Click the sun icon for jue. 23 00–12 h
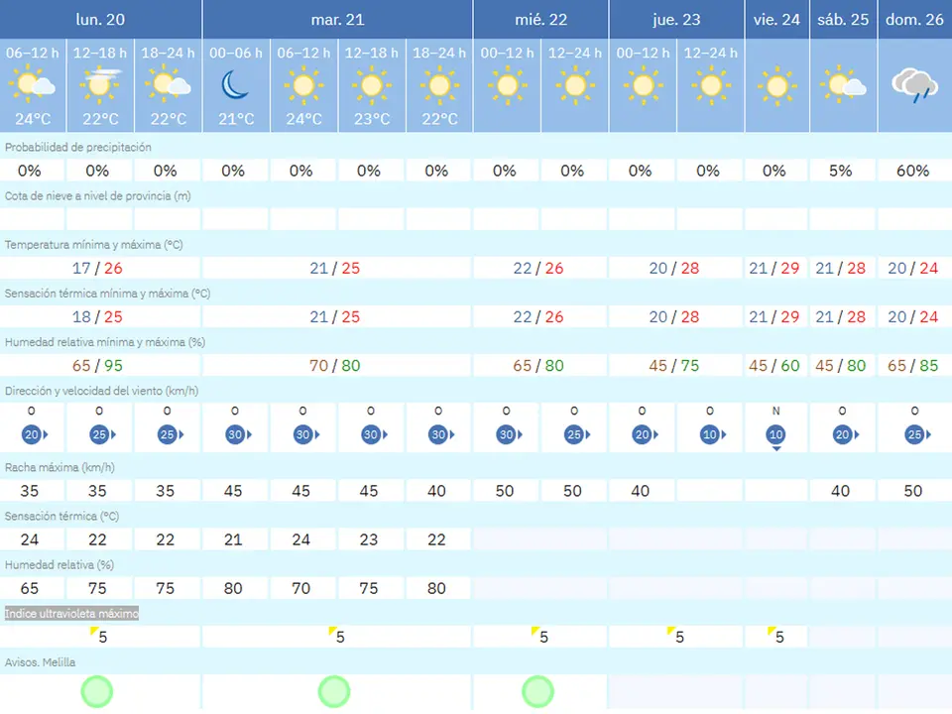Screen dimensions: 952x714 point(643,85)
